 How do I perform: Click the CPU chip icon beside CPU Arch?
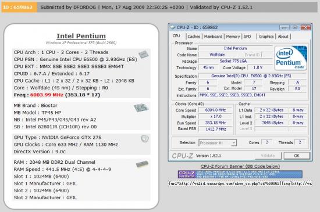click(144, 54)
